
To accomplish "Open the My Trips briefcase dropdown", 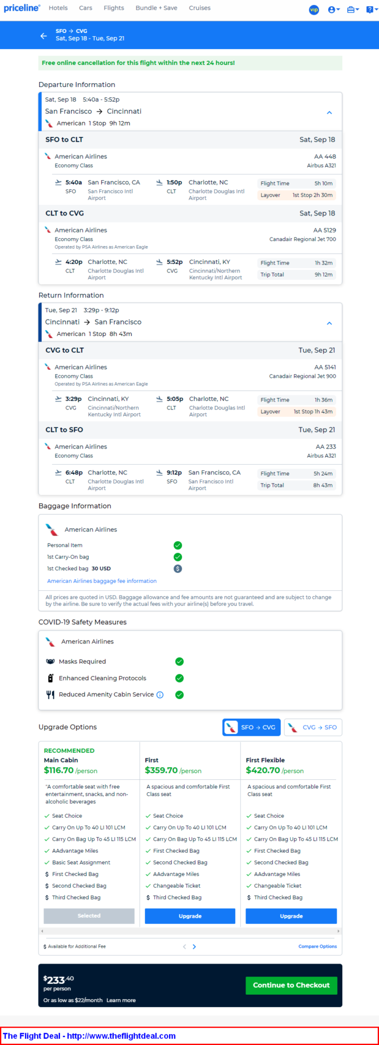I will click(353, 10).
